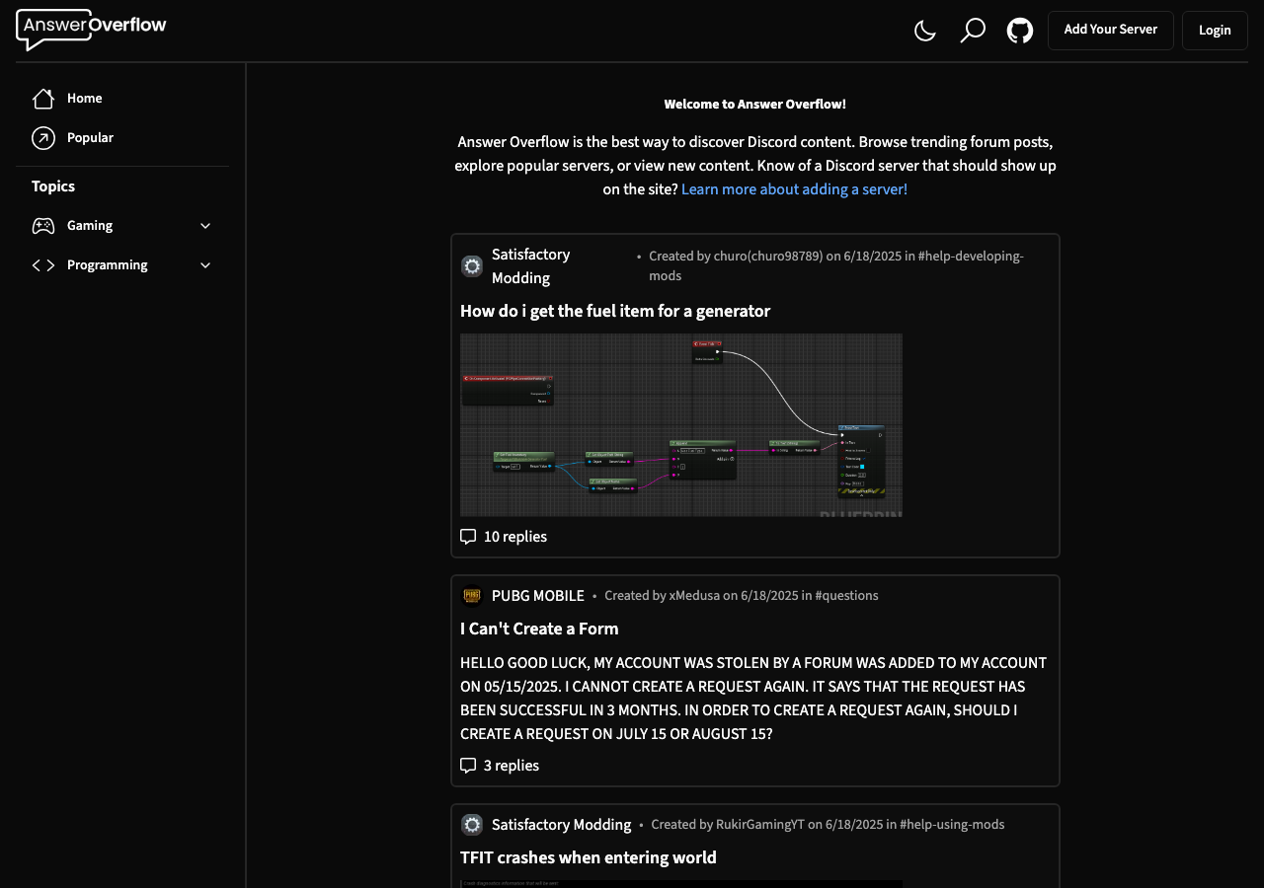The height and width of the screenshot is (888, 1264).
Task: Toggle dark mode with the moon icon
Action: (925, 31)
